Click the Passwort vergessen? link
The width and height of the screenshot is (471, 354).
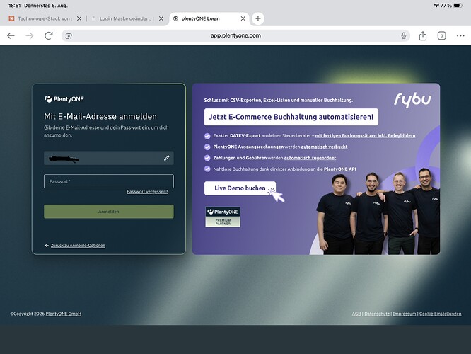(x=147, y=192)
